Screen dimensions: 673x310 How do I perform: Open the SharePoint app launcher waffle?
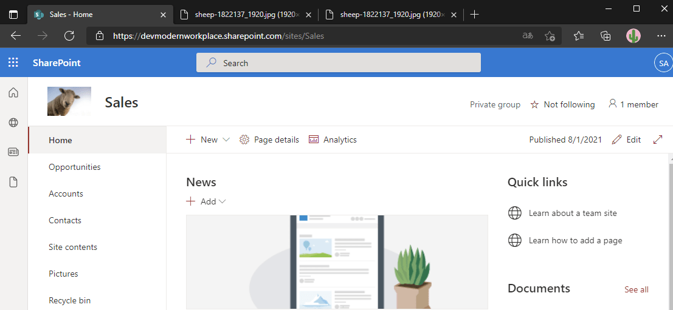tap(13, 62)
